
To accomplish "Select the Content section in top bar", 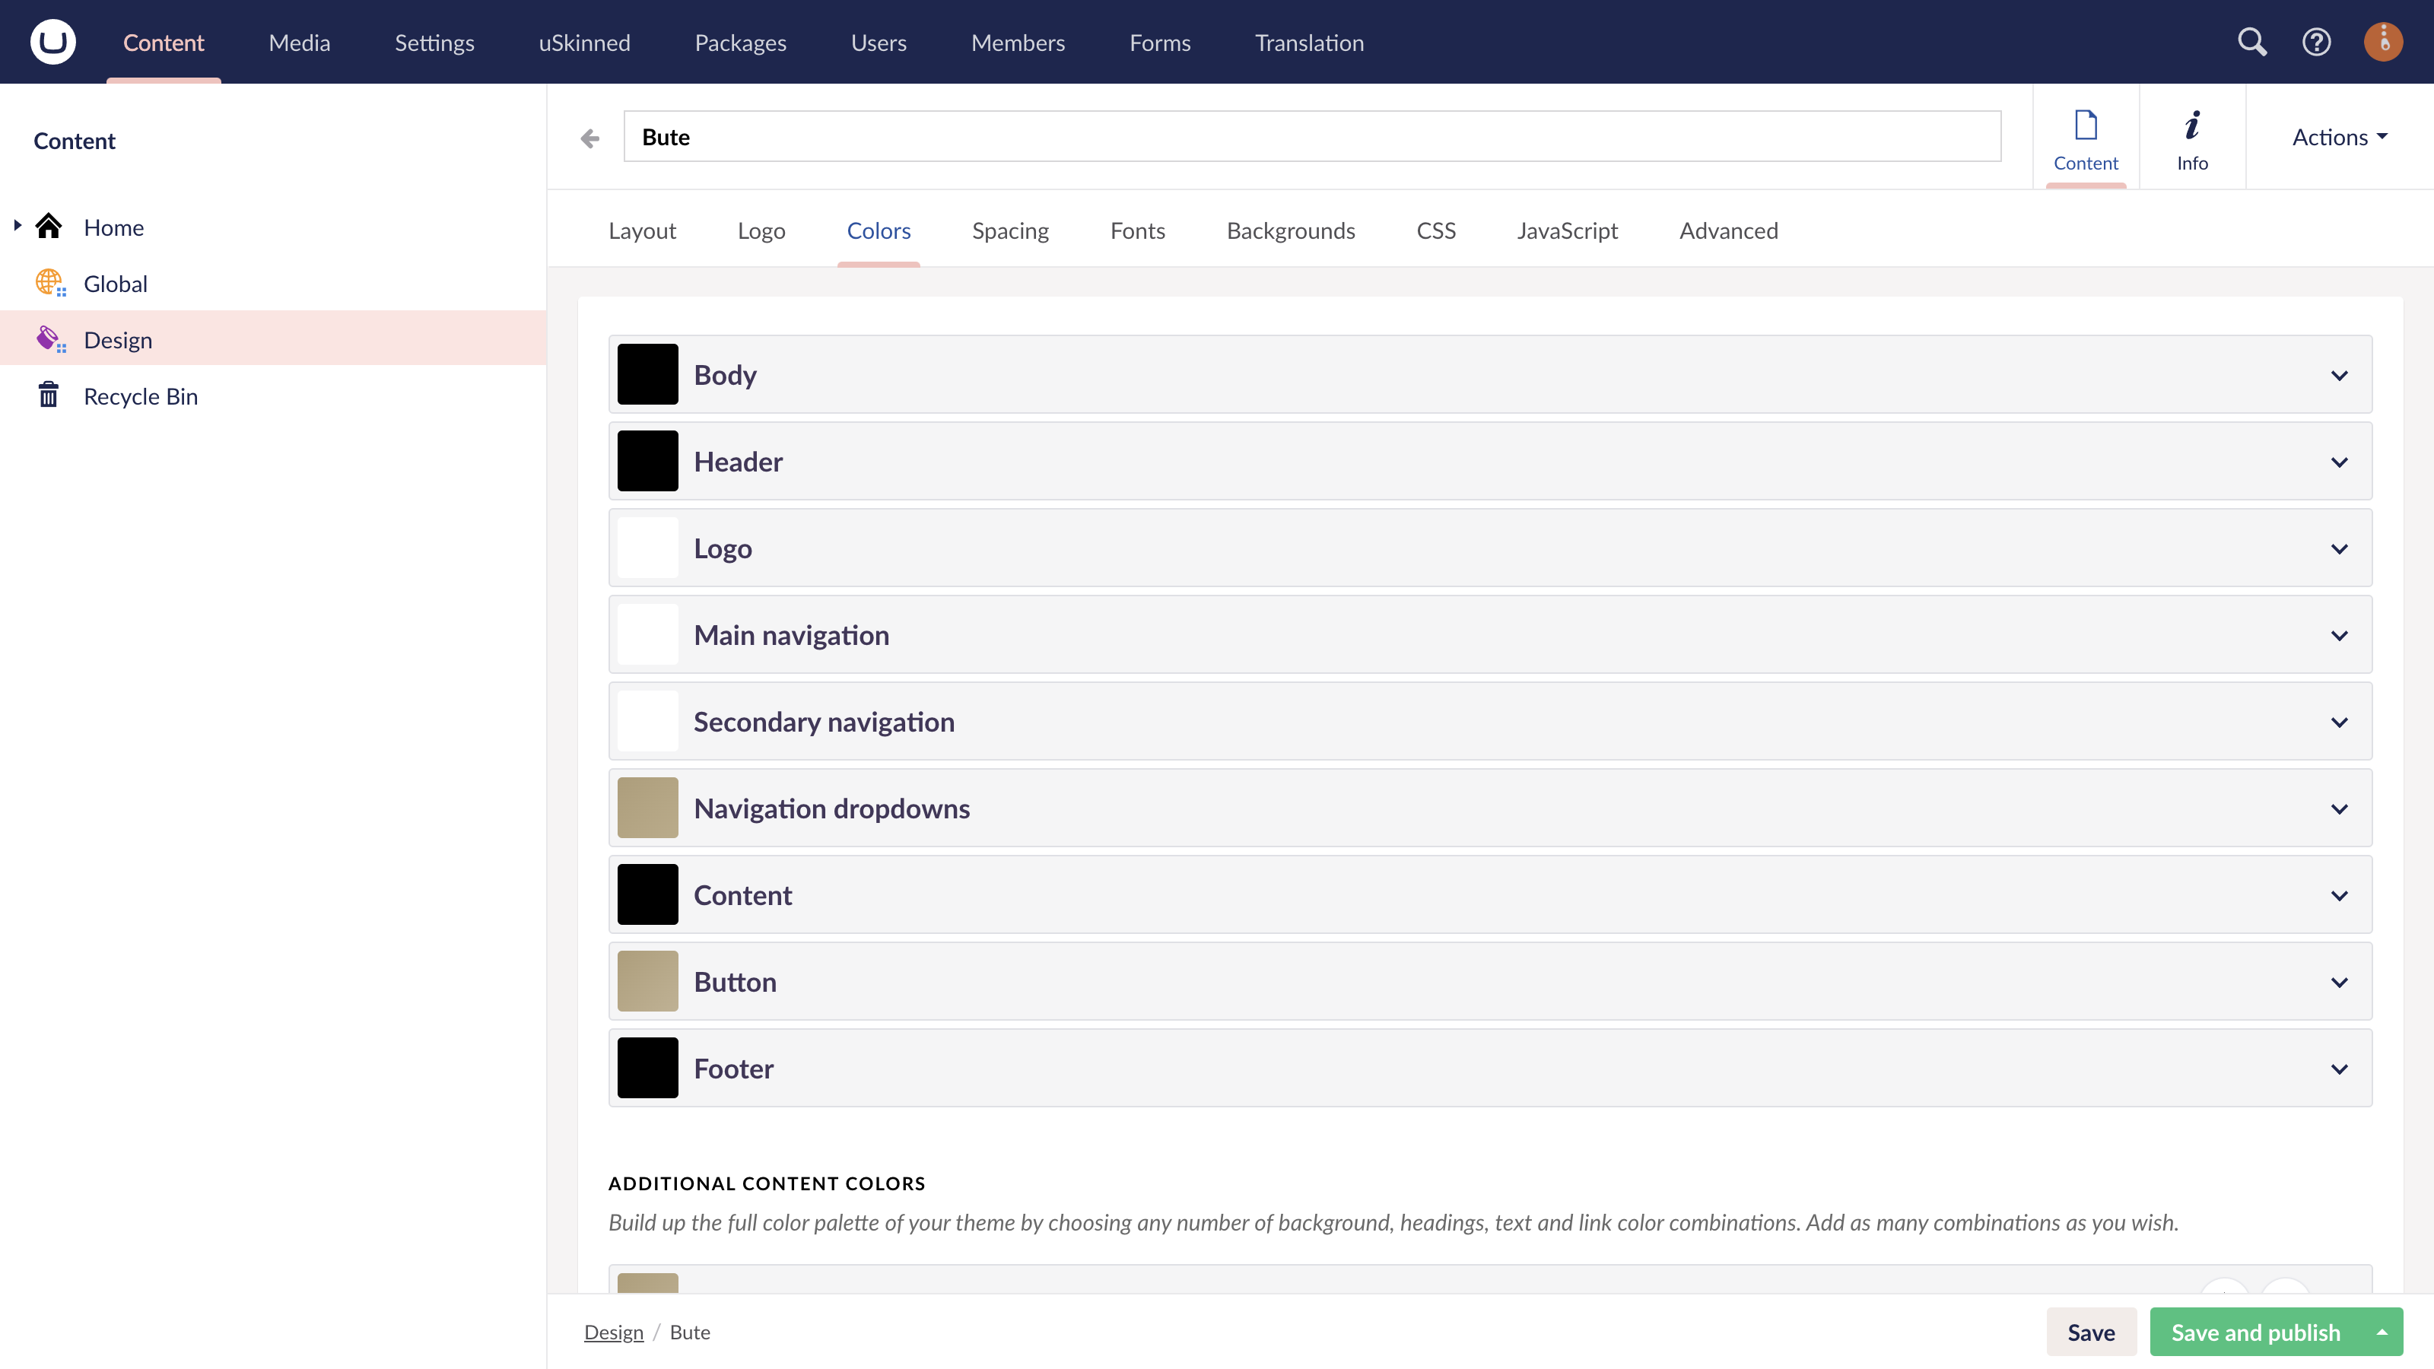I will click(164, 43).
